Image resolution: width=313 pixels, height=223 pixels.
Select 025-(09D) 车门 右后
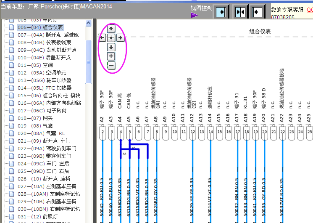(43, 171)
